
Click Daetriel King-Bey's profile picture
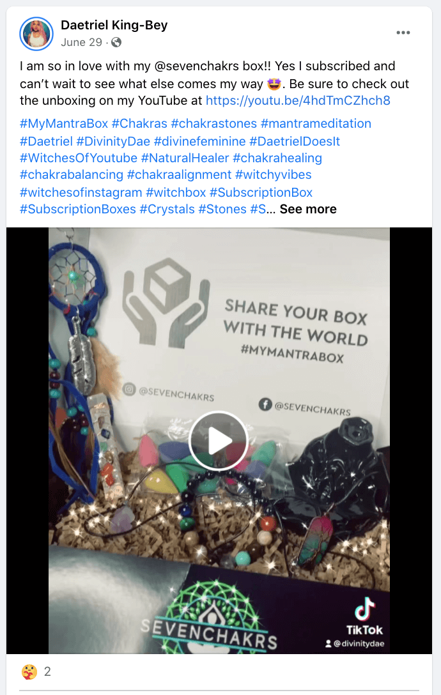click(36, 34)
